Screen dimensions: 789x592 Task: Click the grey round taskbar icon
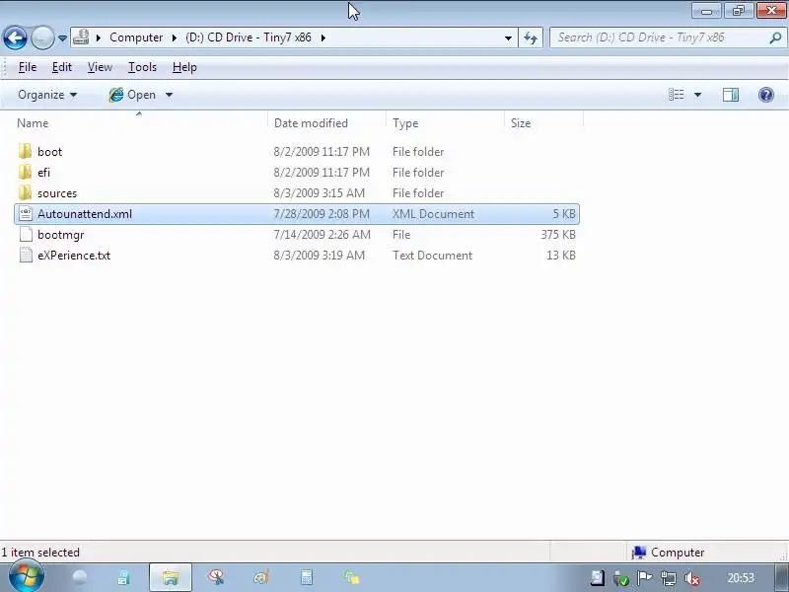tap(80, 577)
